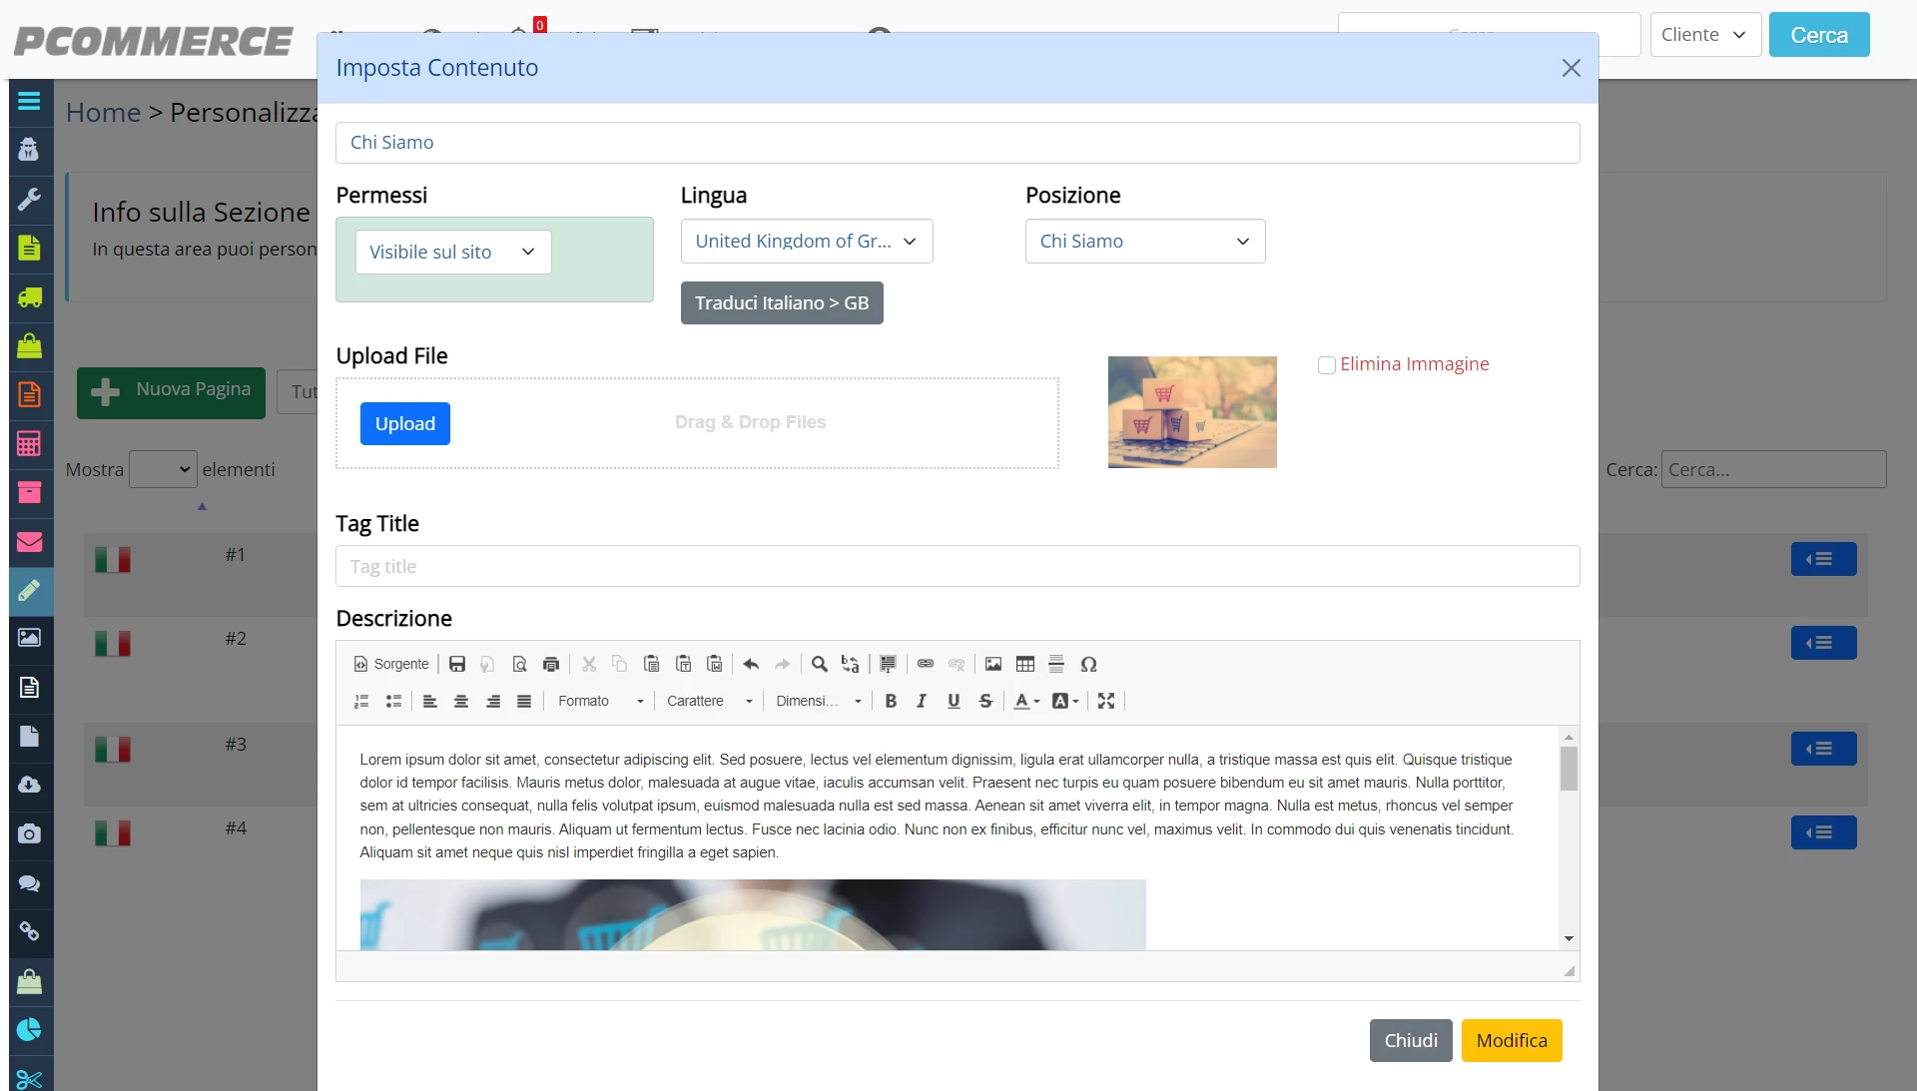Open the Lingua United Kingdom dropdown
Image resolution: width=1917 pixels, height=1091 pixels.
click(807, 242)
